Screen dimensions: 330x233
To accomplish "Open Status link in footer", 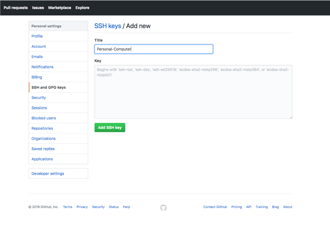I will (x=114, y=207).
